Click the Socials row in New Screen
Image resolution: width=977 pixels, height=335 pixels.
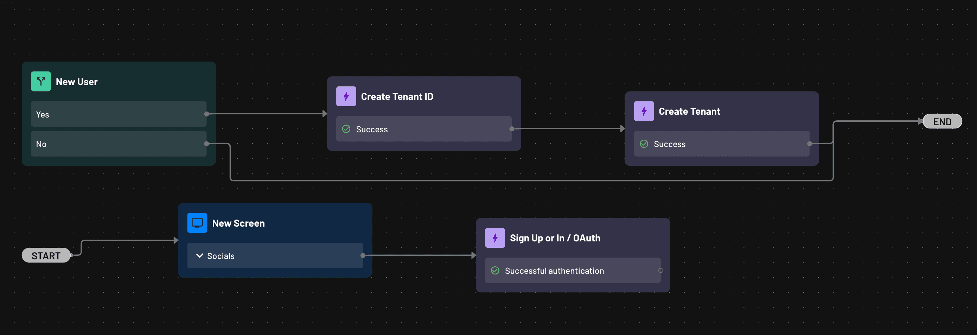coord(275,255)
